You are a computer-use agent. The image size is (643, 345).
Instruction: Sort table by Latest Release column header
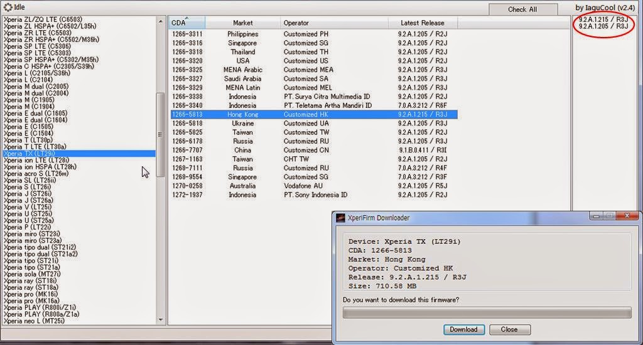(x=423, y=23)
